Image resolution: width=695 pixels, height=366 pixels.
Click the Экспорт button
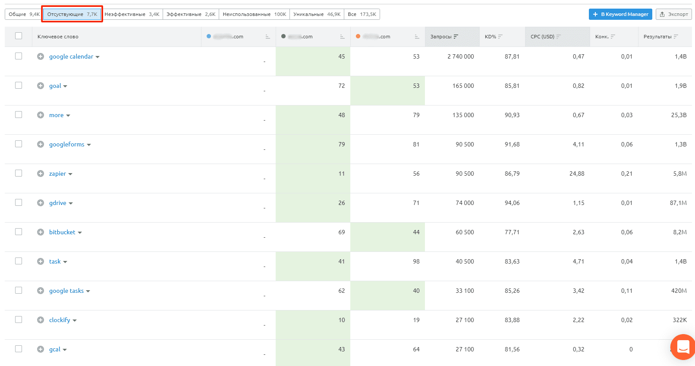coord(673,14)
